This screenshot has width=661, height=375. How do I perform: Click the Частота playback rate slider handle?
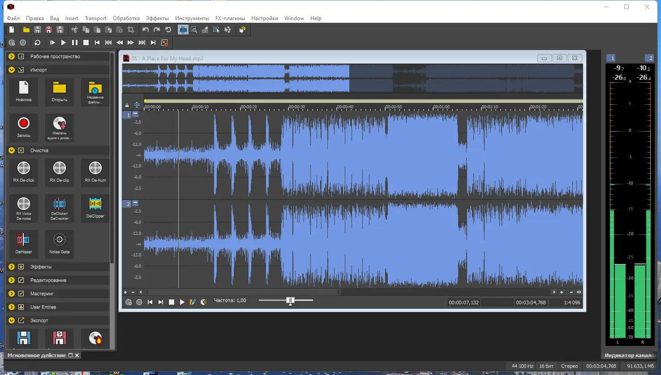pos(290,300)
